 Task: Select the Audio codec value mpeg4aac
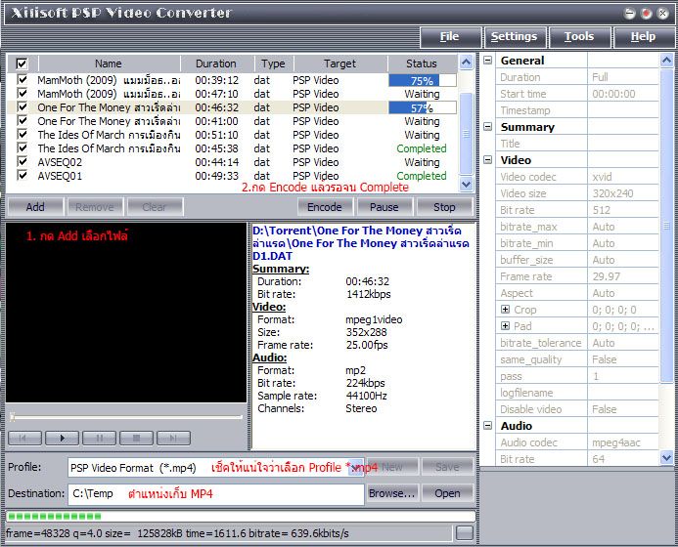(x=622, y=442)
